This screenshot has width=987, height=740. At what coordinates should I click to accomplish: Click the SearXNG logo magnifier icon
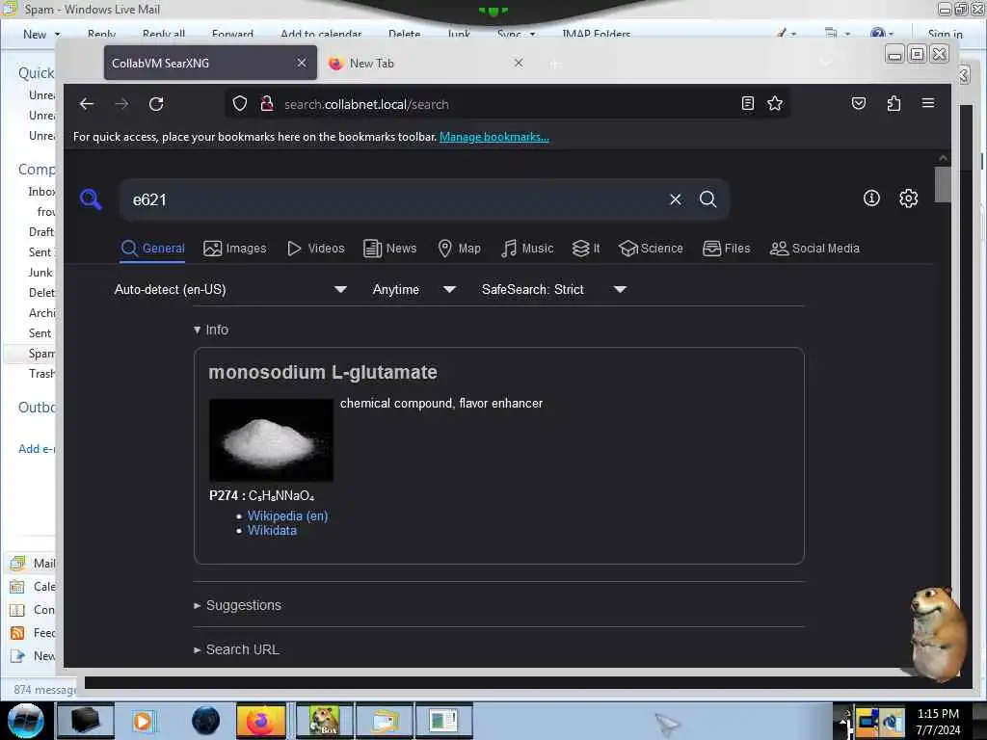click(91, 199)
